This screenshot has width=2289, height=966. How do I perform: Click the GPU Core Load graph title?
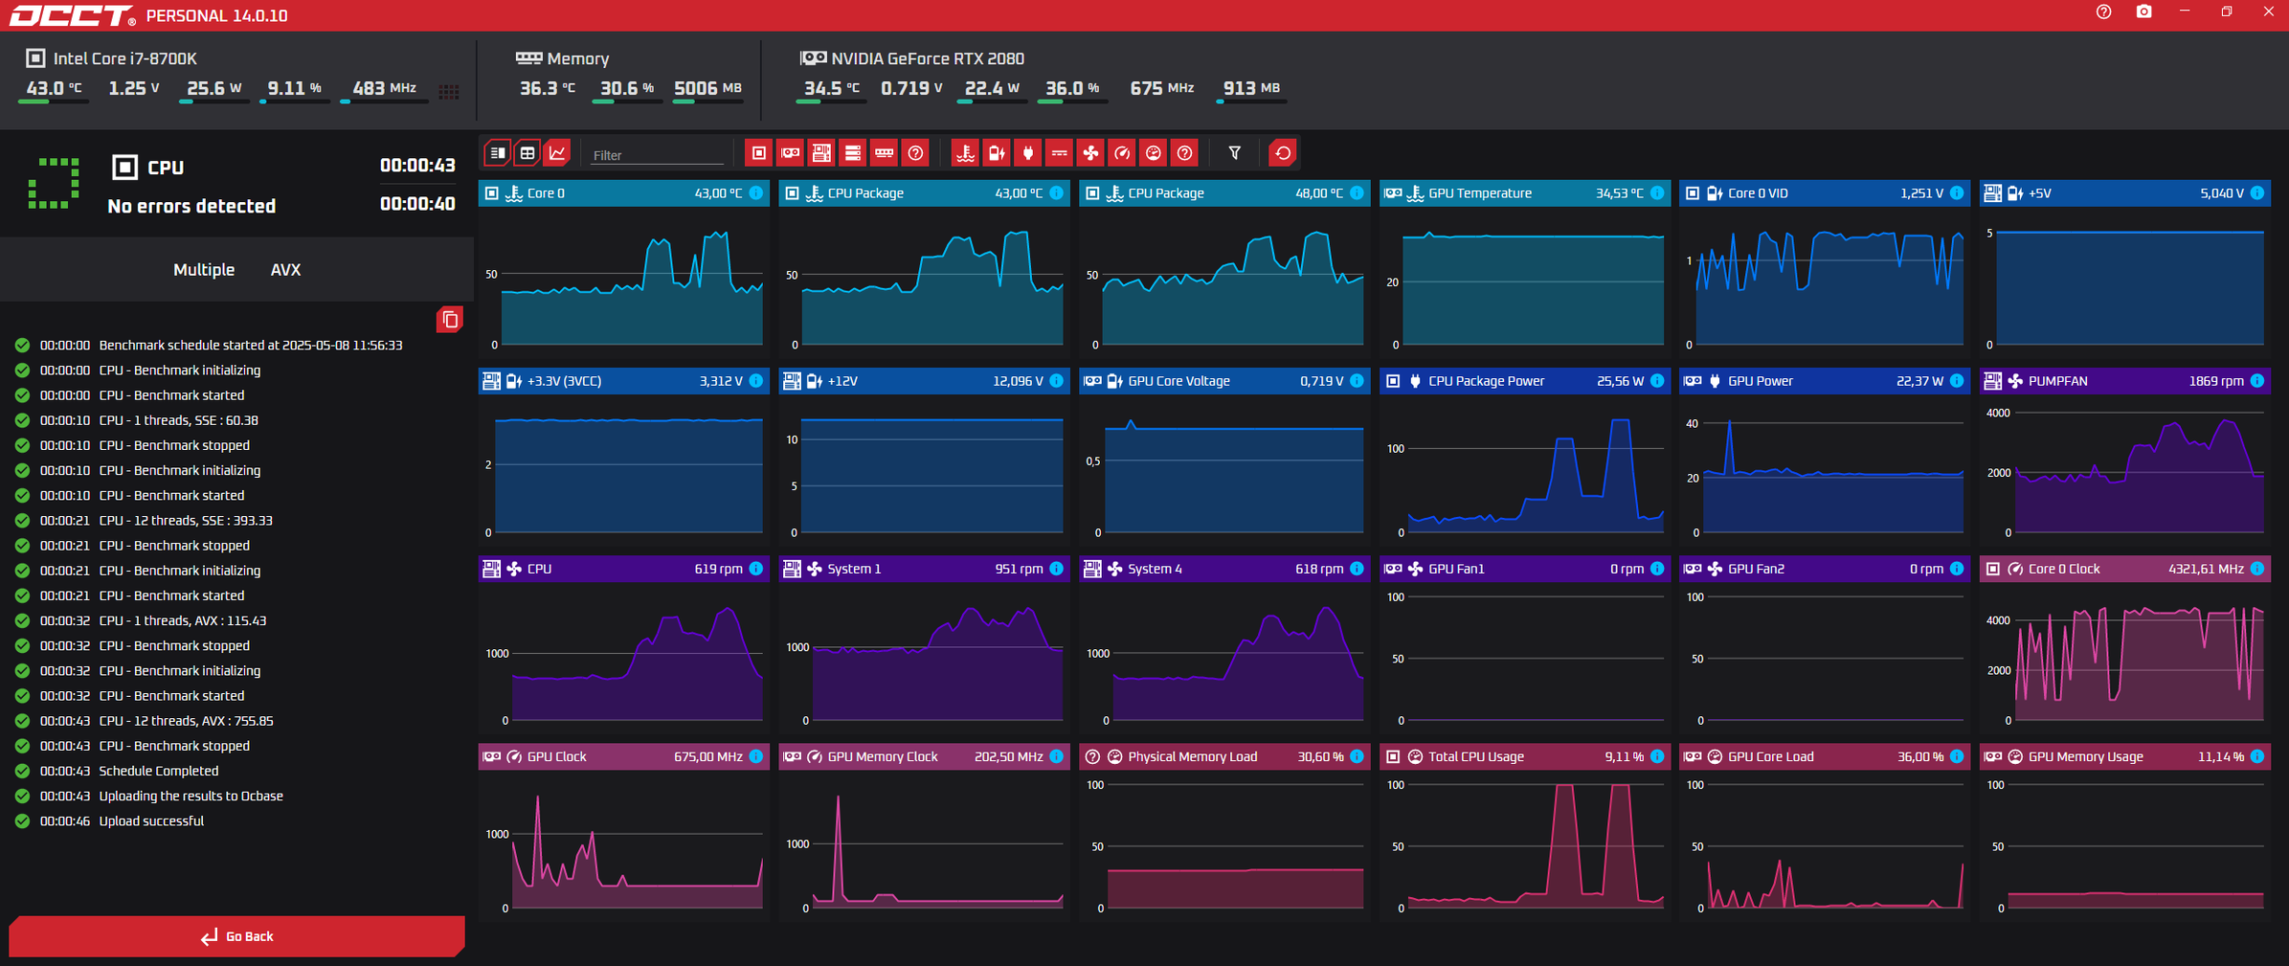click(1771, 756)
